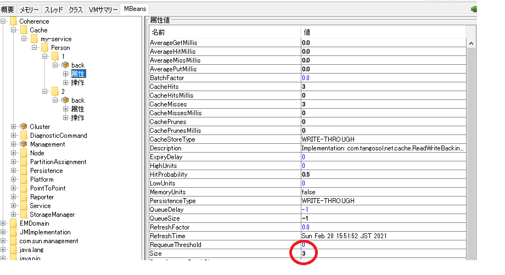Collapse the Cache tree node
This screenshot has height=275, width=505.
click(x=14, y=30)
